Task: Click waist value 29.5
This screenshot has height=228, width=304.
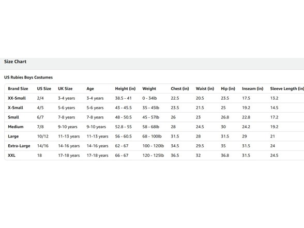Action: [200, 146]
